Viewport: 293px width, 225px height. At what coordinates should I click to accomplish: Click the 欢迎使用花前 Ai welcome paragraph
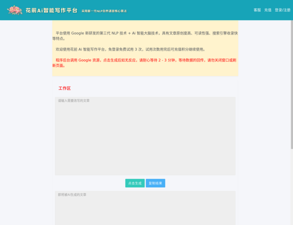[x=130, y=49]
